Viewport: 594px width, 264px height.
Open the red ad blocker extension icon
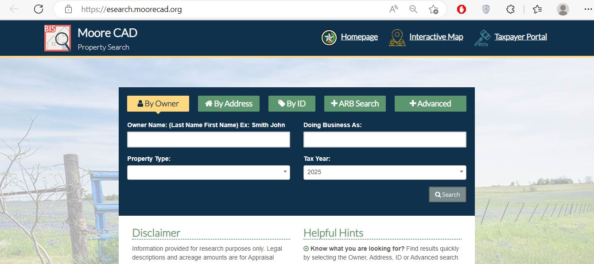tap(462, 9)
